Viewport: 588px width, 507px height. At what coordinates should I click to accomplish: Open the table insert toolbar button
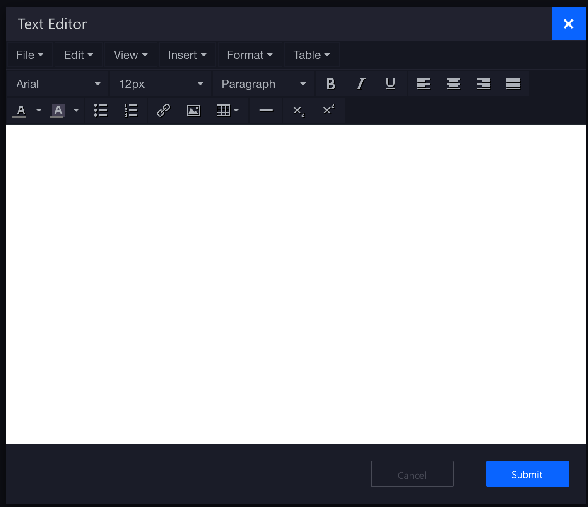228,111
